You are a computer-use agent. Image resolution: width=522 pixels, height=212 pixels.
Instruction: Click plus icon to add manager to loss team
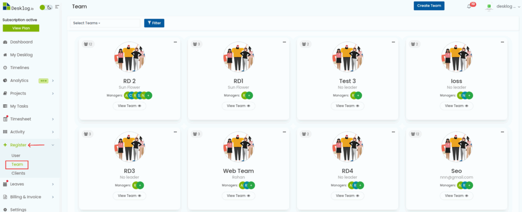(469, 95)
